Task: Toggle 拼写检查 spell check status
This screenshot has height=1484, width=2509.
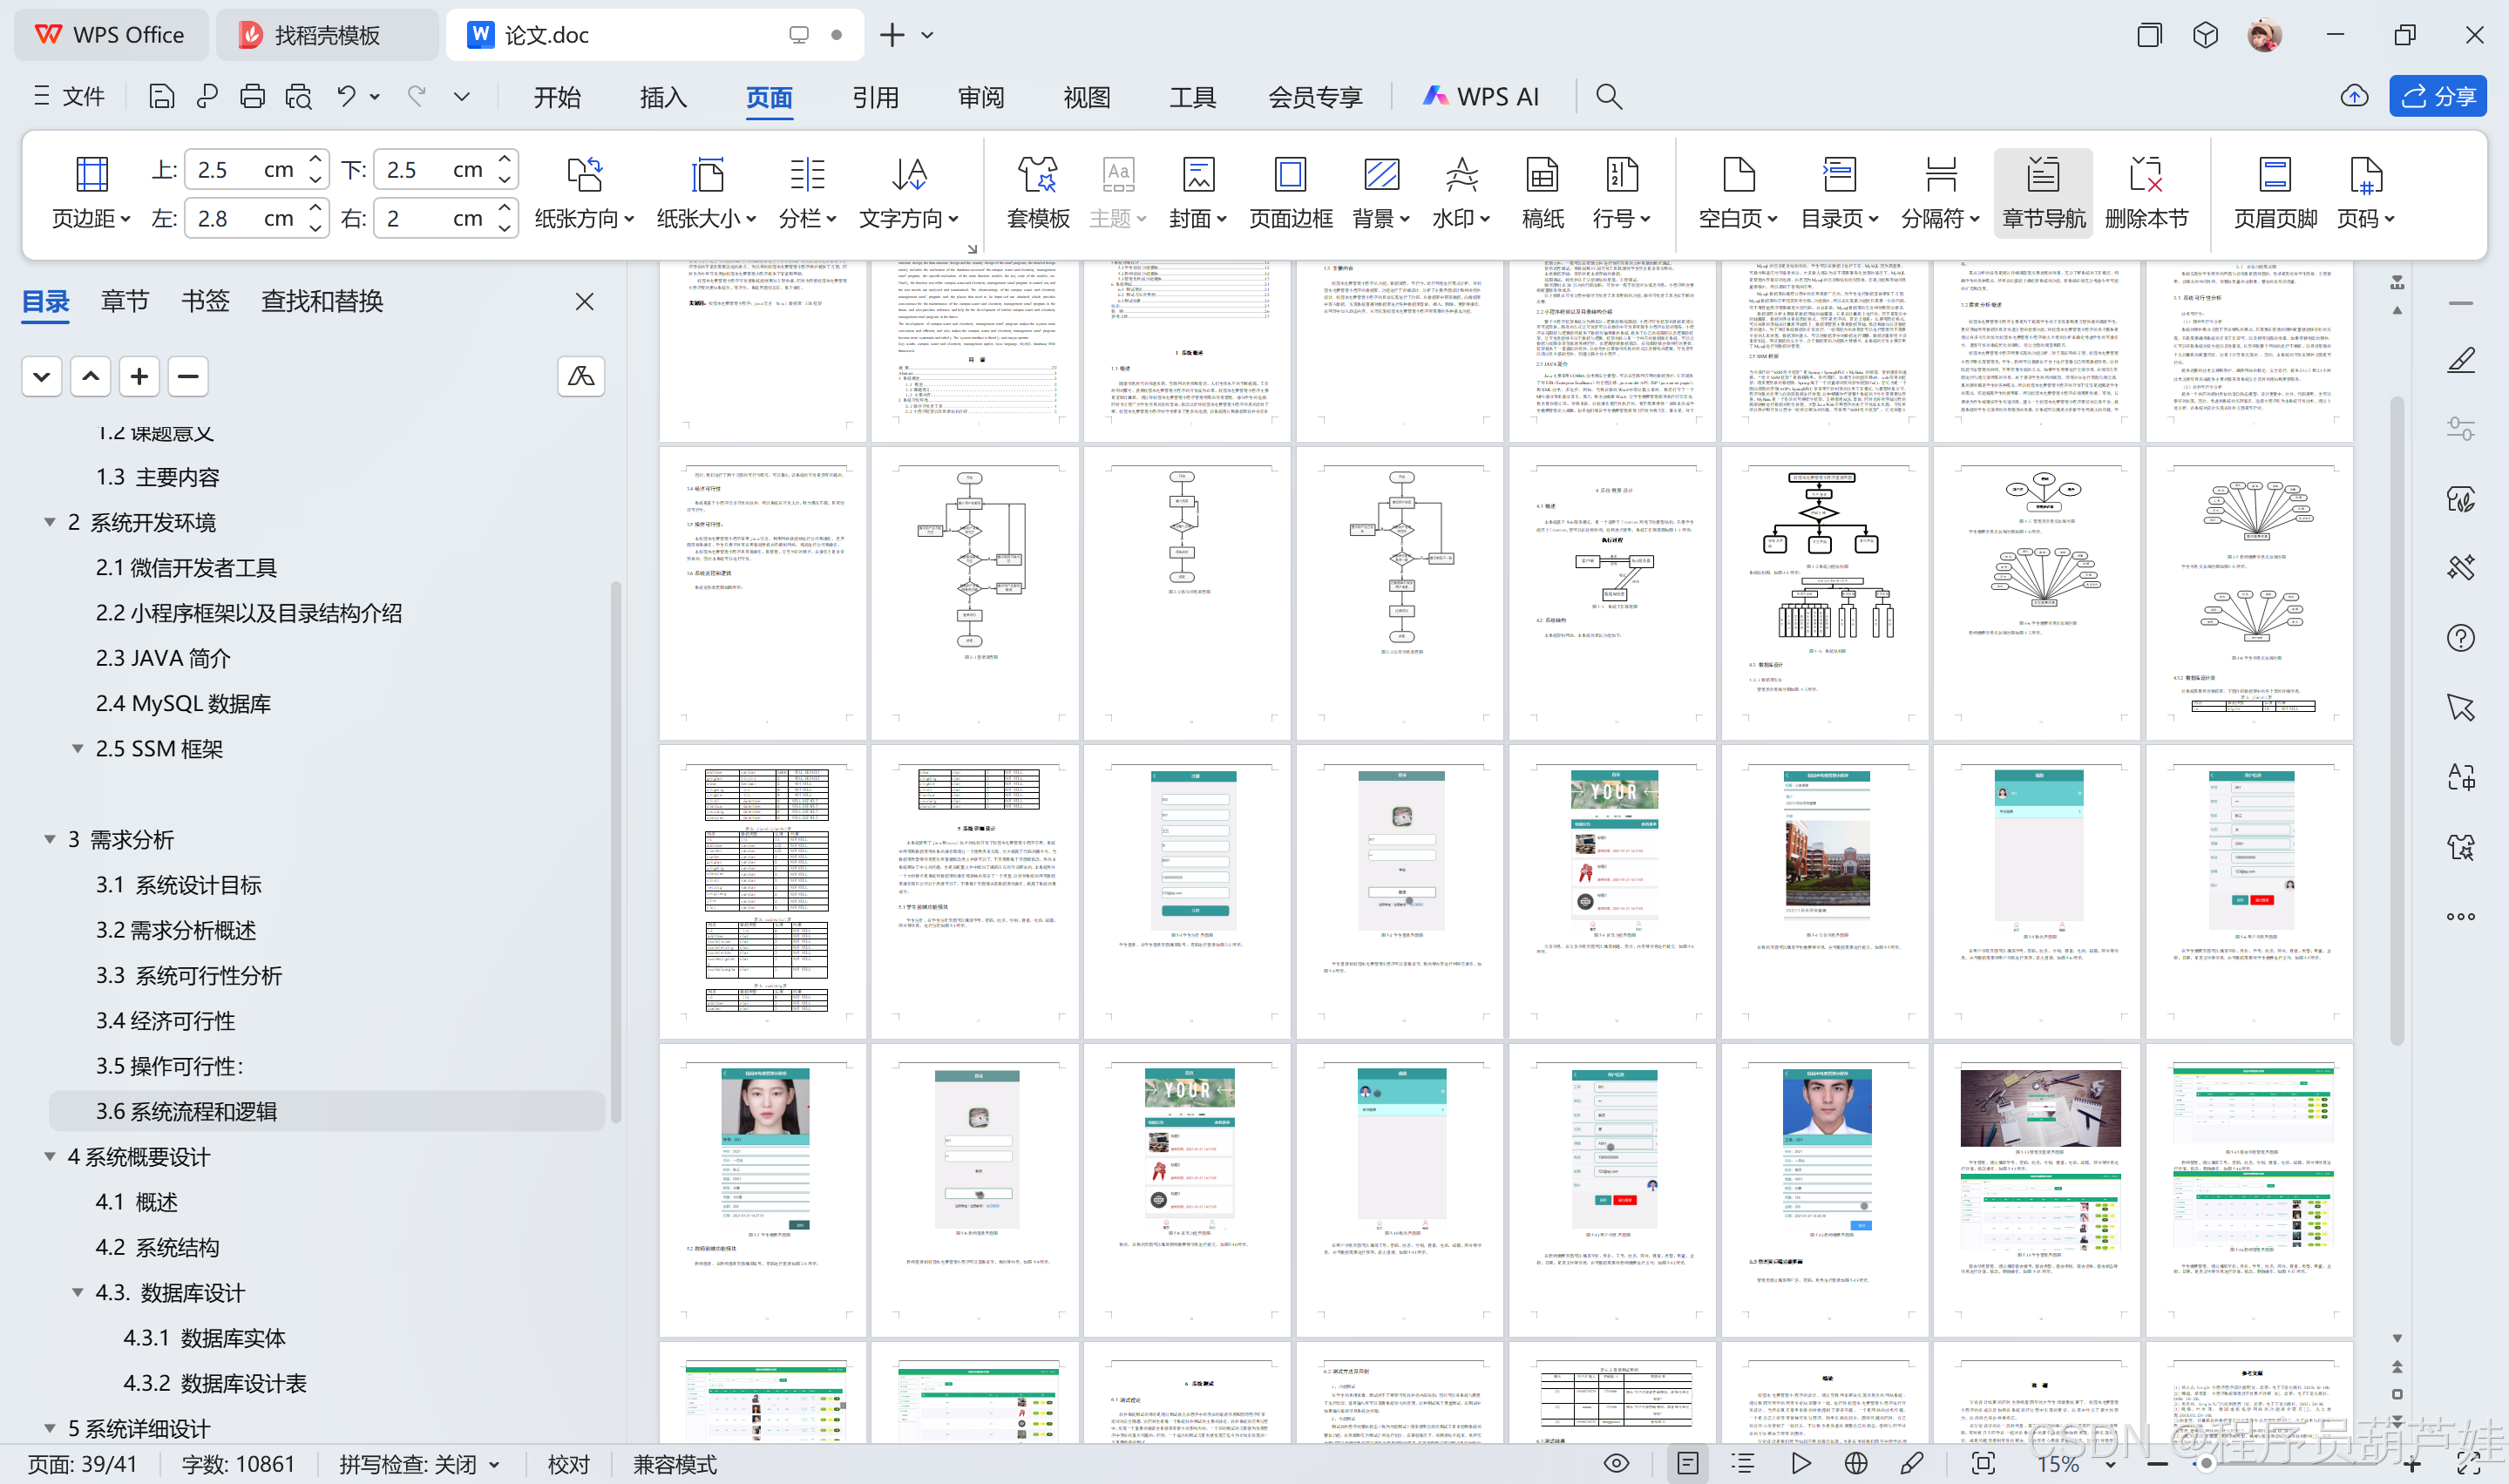Action: tap(418, 1465)
